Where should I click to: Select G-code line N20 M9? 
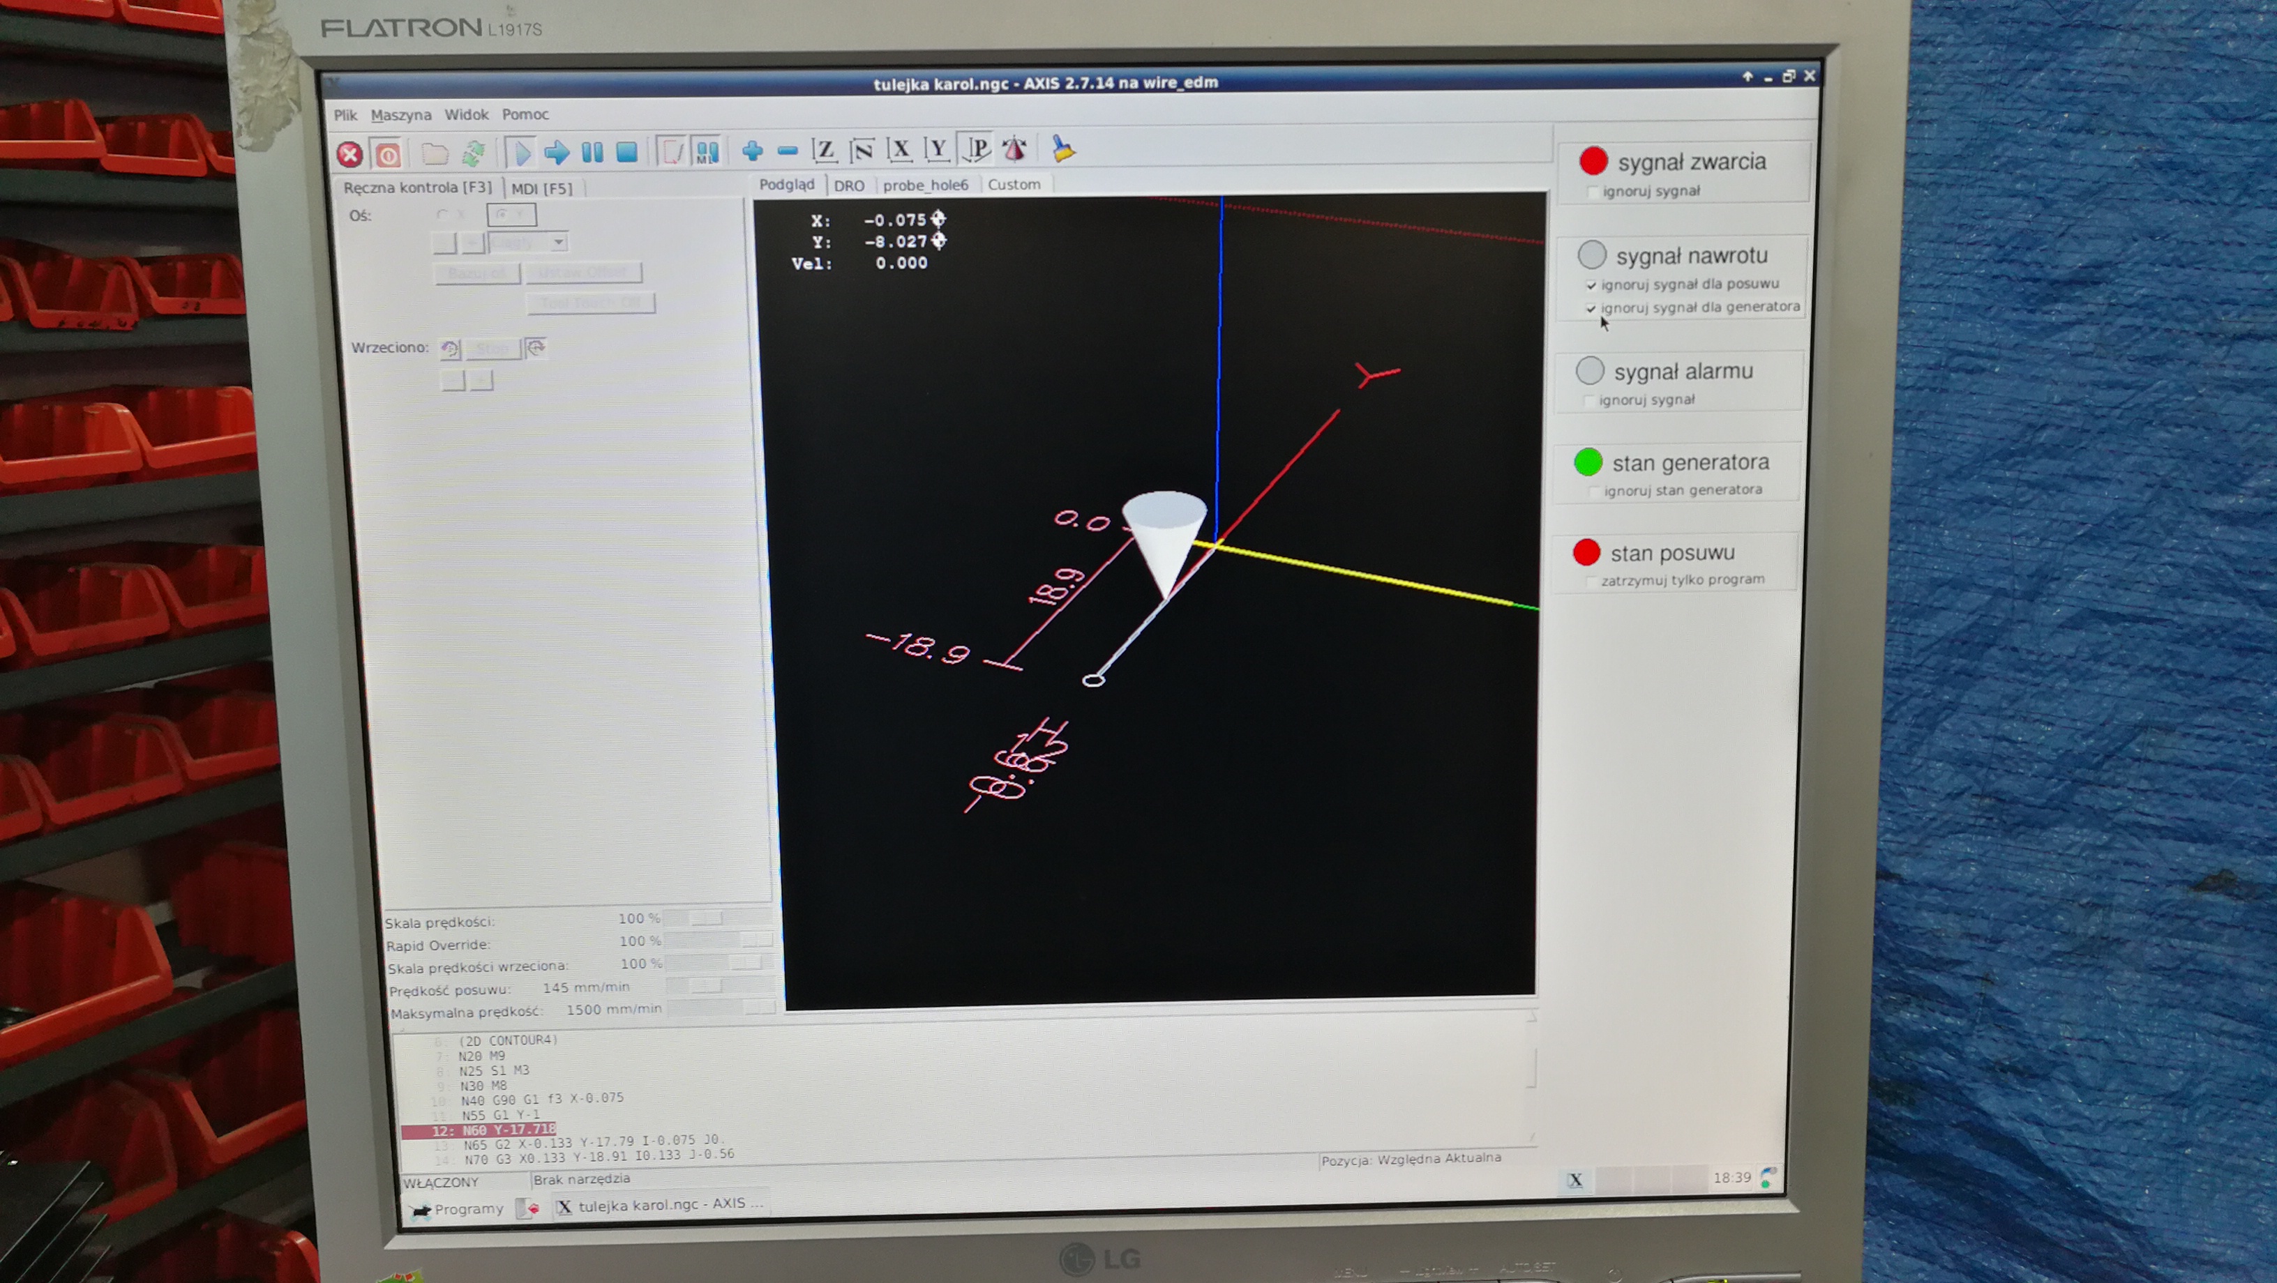(482, 1056)
